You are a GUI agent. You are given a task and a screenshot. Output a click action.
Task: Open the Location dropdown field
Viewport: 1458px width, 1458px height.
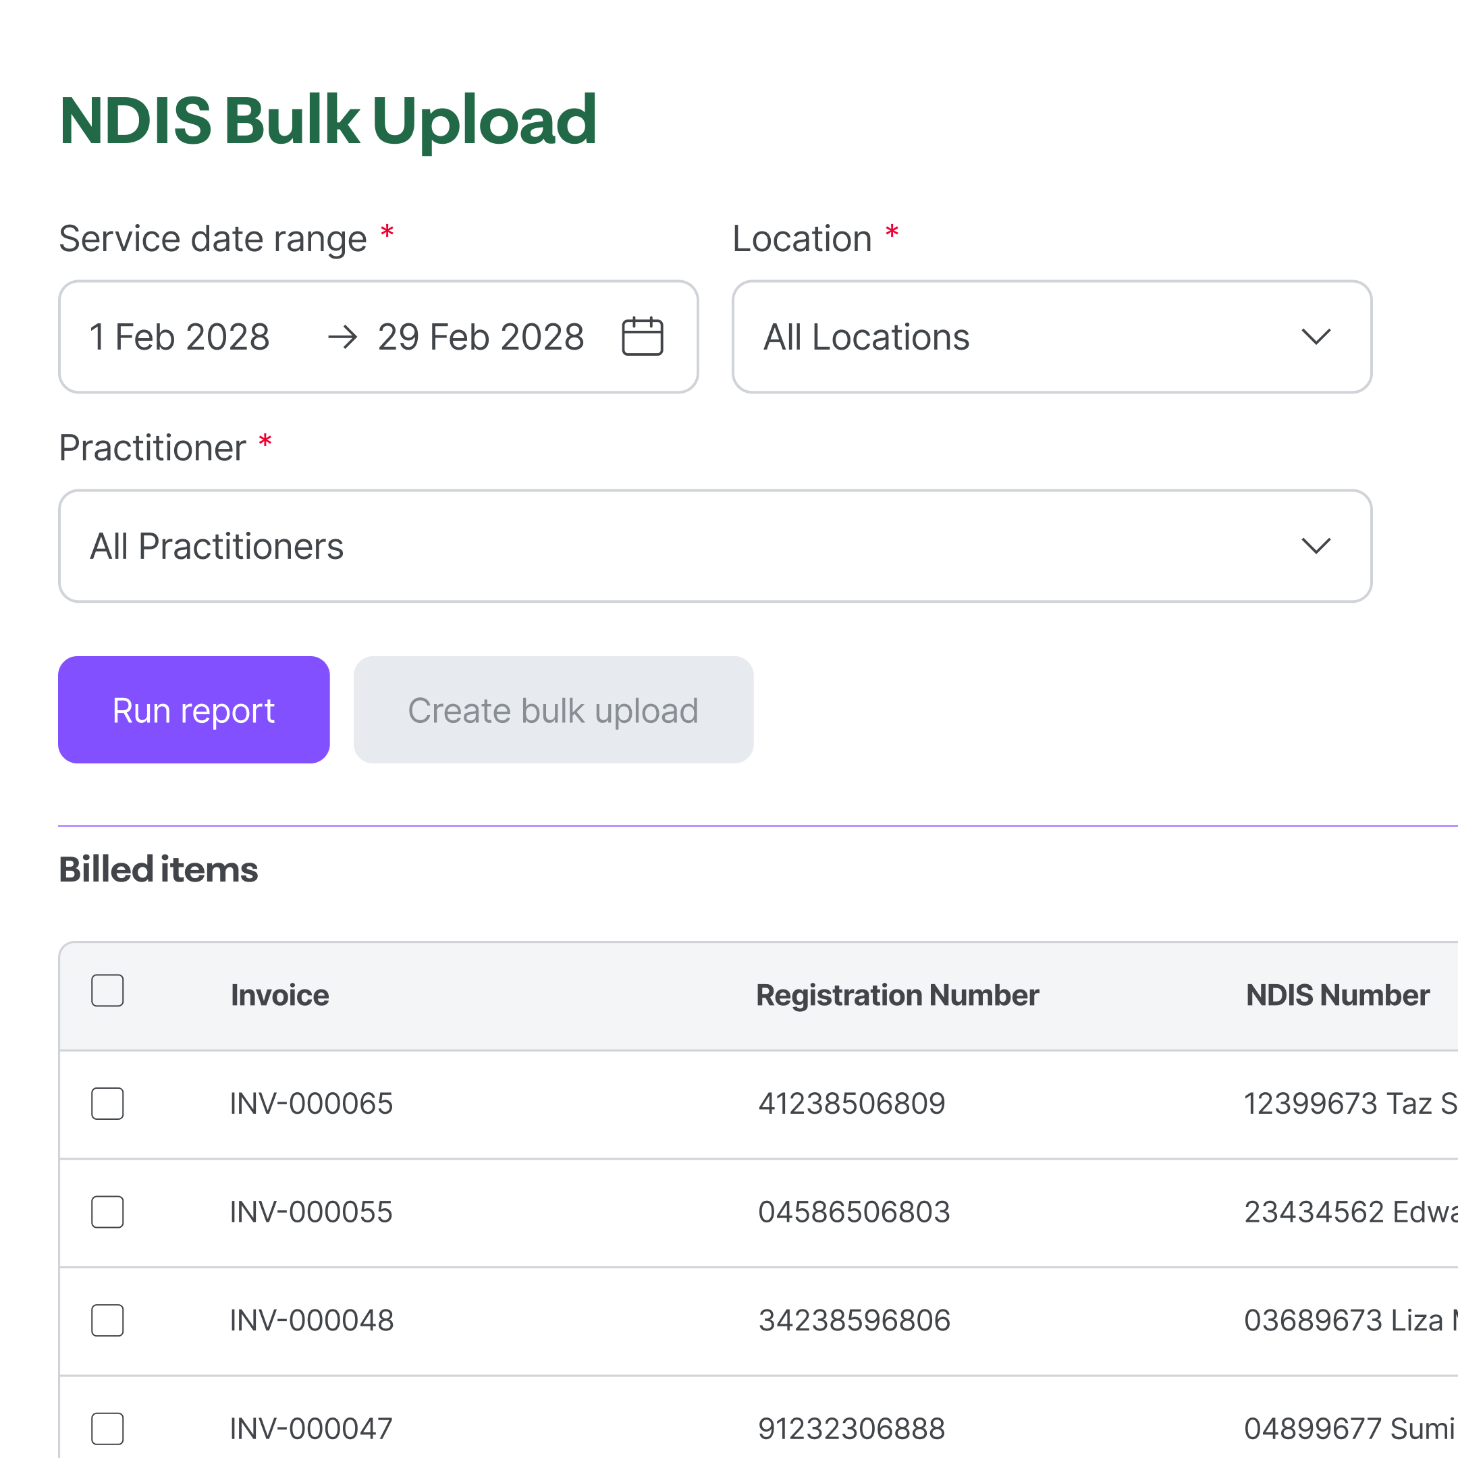pyautogui.click(x=1051, y=337)
